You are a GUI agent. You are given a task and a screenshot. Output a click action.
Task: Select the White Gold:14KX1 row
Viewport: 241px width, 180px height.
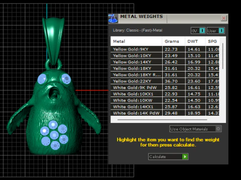[165, 106]
